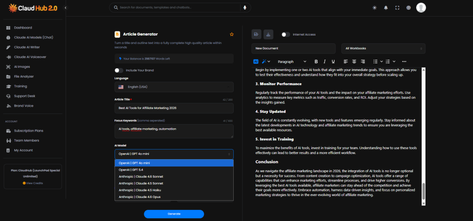Select OpenAI | GPT 5.4 option
Image resolution: width=473 pixels, height=221 pixels.
tap(174, 170)
